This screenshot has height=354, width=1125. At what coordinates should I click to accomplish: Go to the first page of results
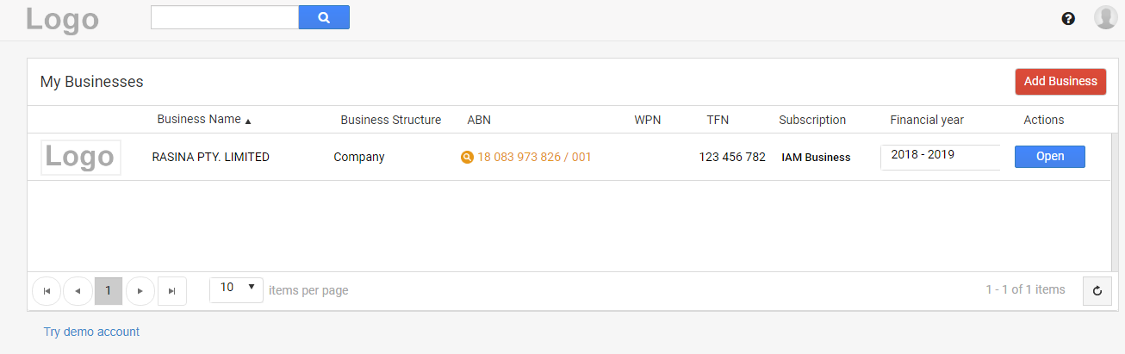click(x=47, y=291)
